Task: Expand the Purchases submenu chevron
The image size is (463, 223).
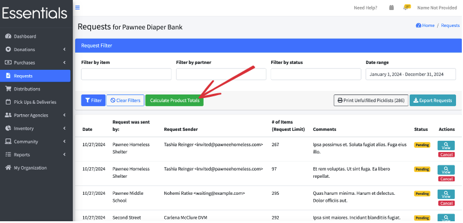Action: (x=65, y=63)
